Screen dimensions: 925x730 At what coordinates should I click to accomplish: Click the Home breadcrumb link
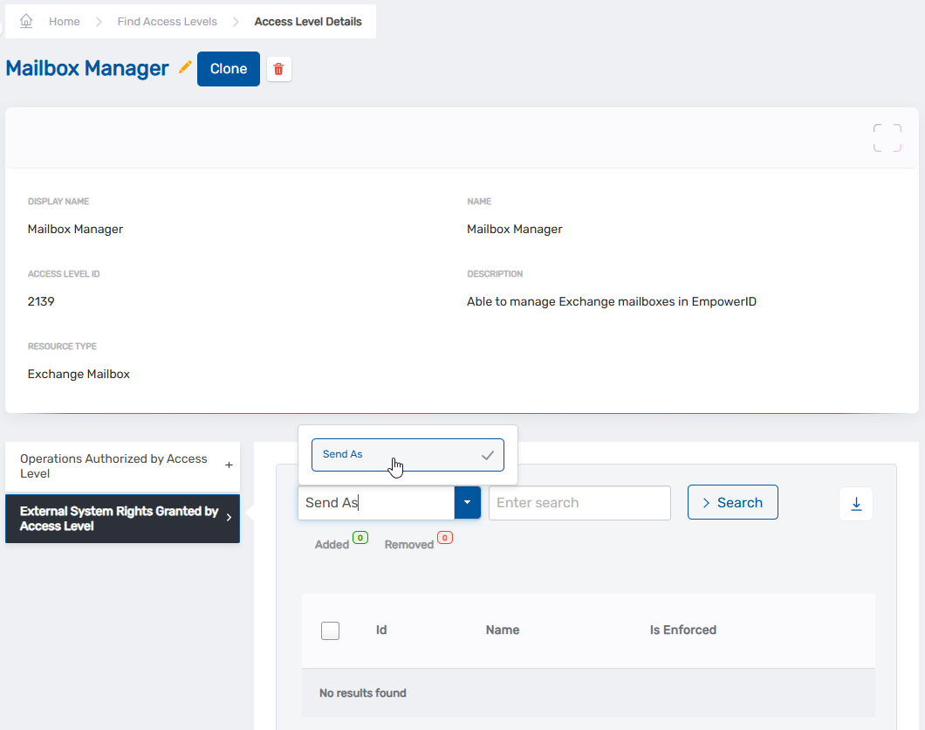click(x=64, y=20)
